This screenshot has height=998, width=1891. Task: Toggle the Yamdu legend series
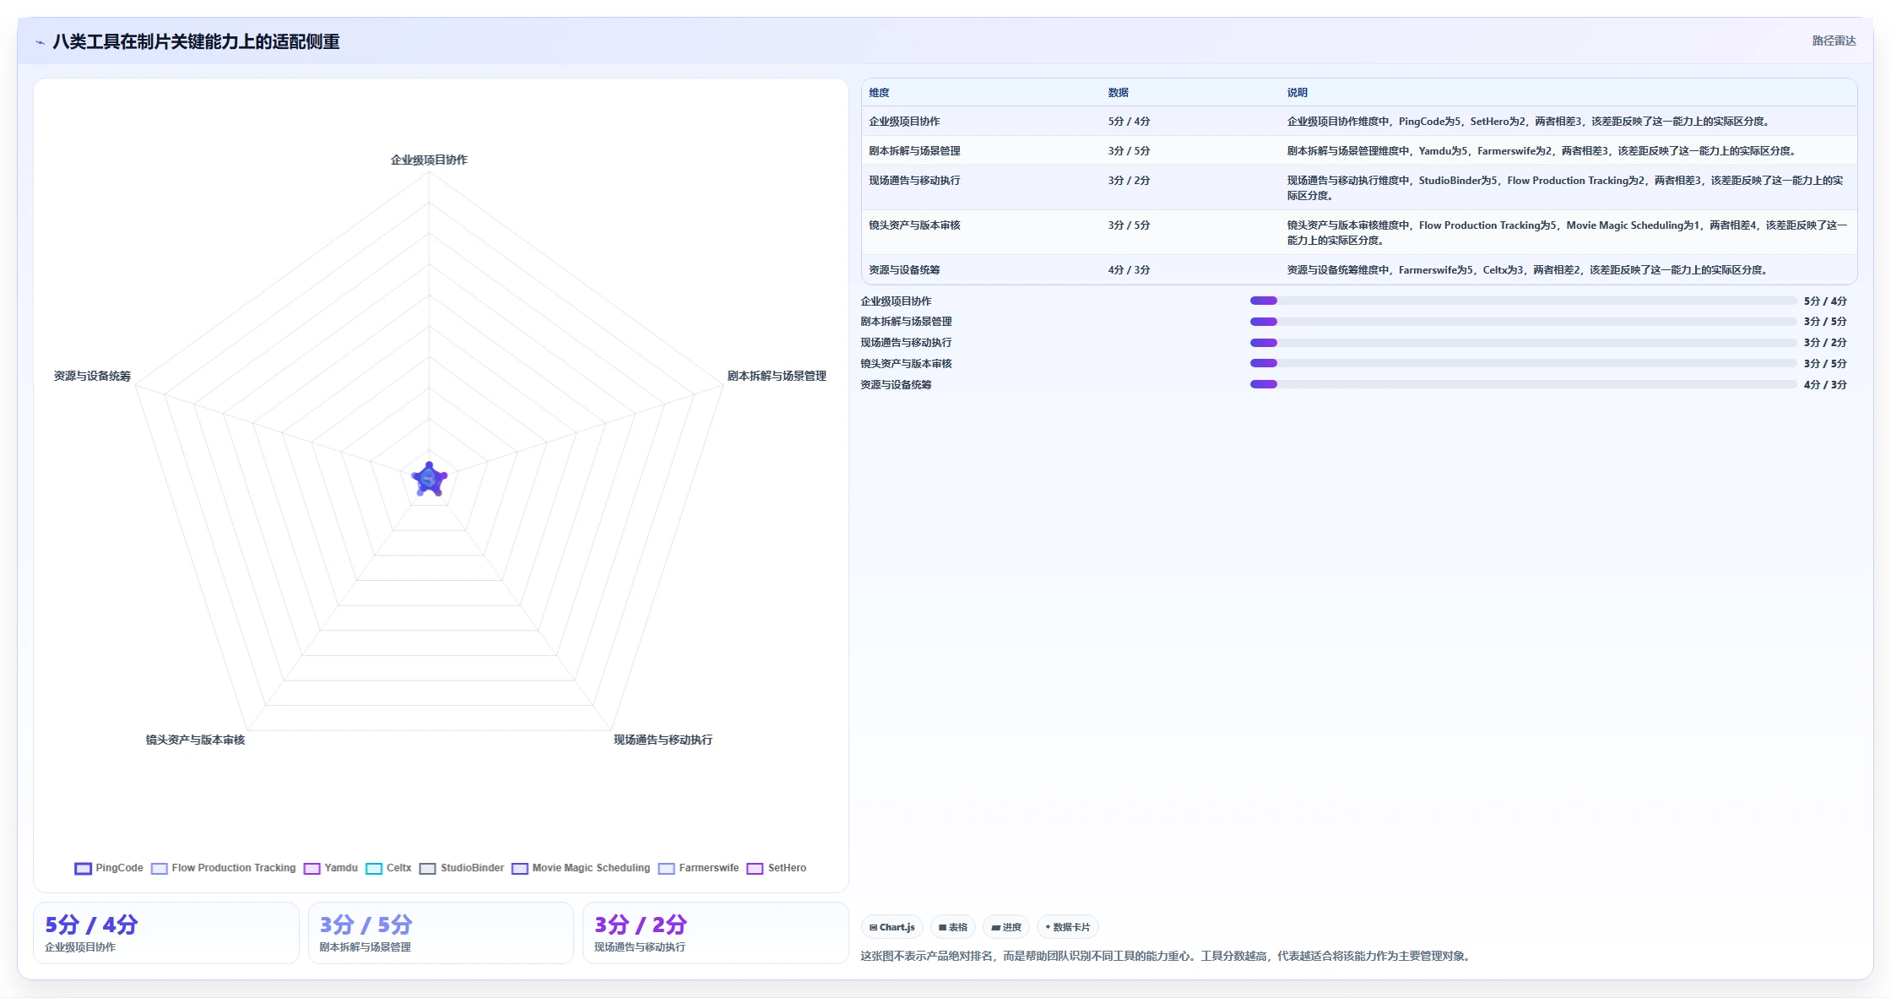pyautogui.click(x=331, y=868)
